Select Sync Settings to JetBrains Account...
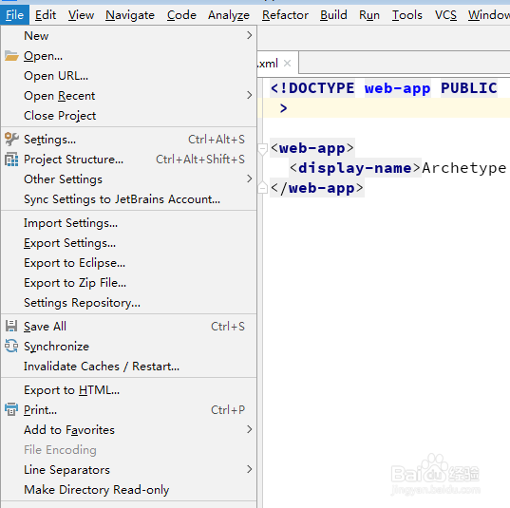Image resolution: width=510 pixels, height=508 pixels. (129, 199)
